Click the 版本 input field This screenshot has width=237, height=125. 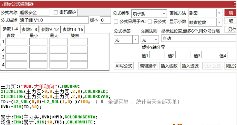105,20
